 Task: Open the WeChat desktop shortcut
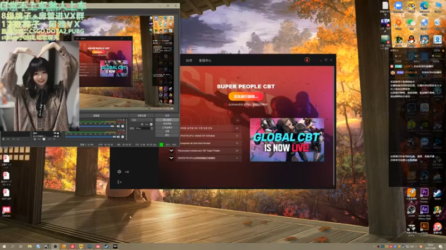pos(411,23)
